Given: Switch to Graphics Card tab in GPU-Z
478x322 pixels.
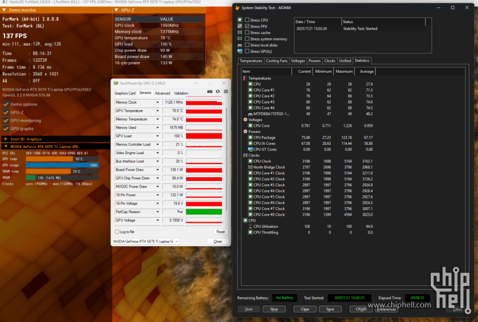Looking at the screenshot, I should pos(125,93).
